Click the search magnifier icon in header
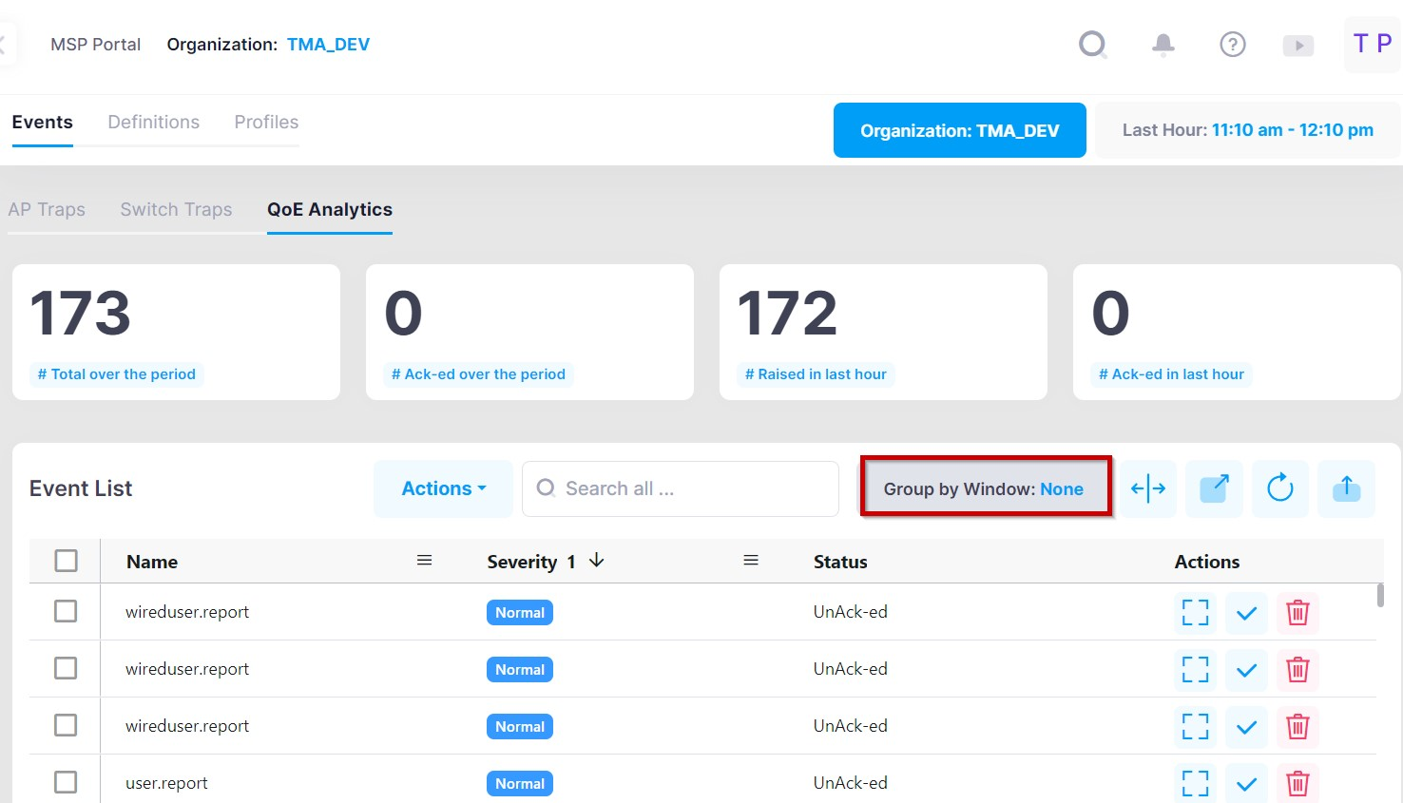This screenshot has width=1403, height=803. point(1093,45)
